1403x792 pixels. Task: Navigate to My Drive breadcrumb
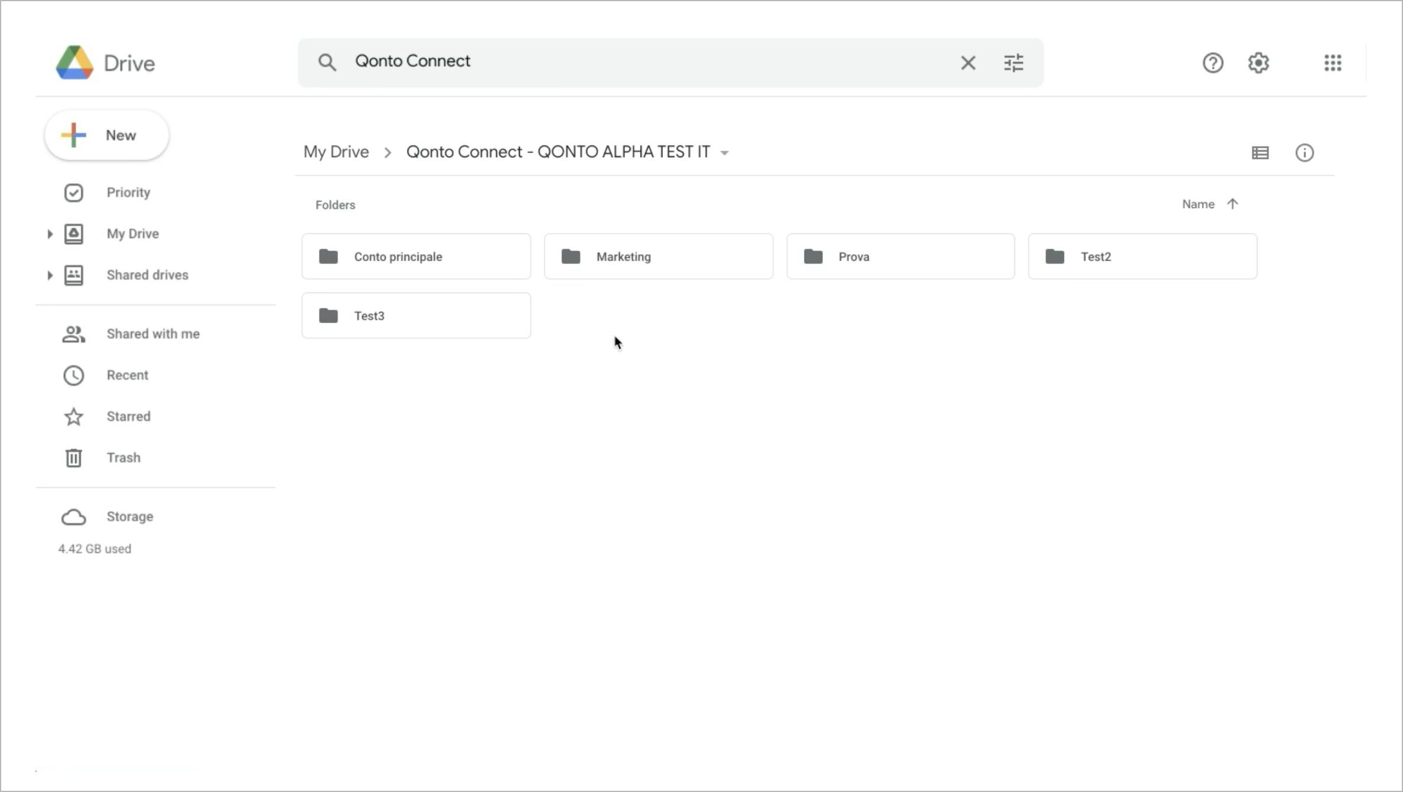pyautogui.click(x=336, y=151)
